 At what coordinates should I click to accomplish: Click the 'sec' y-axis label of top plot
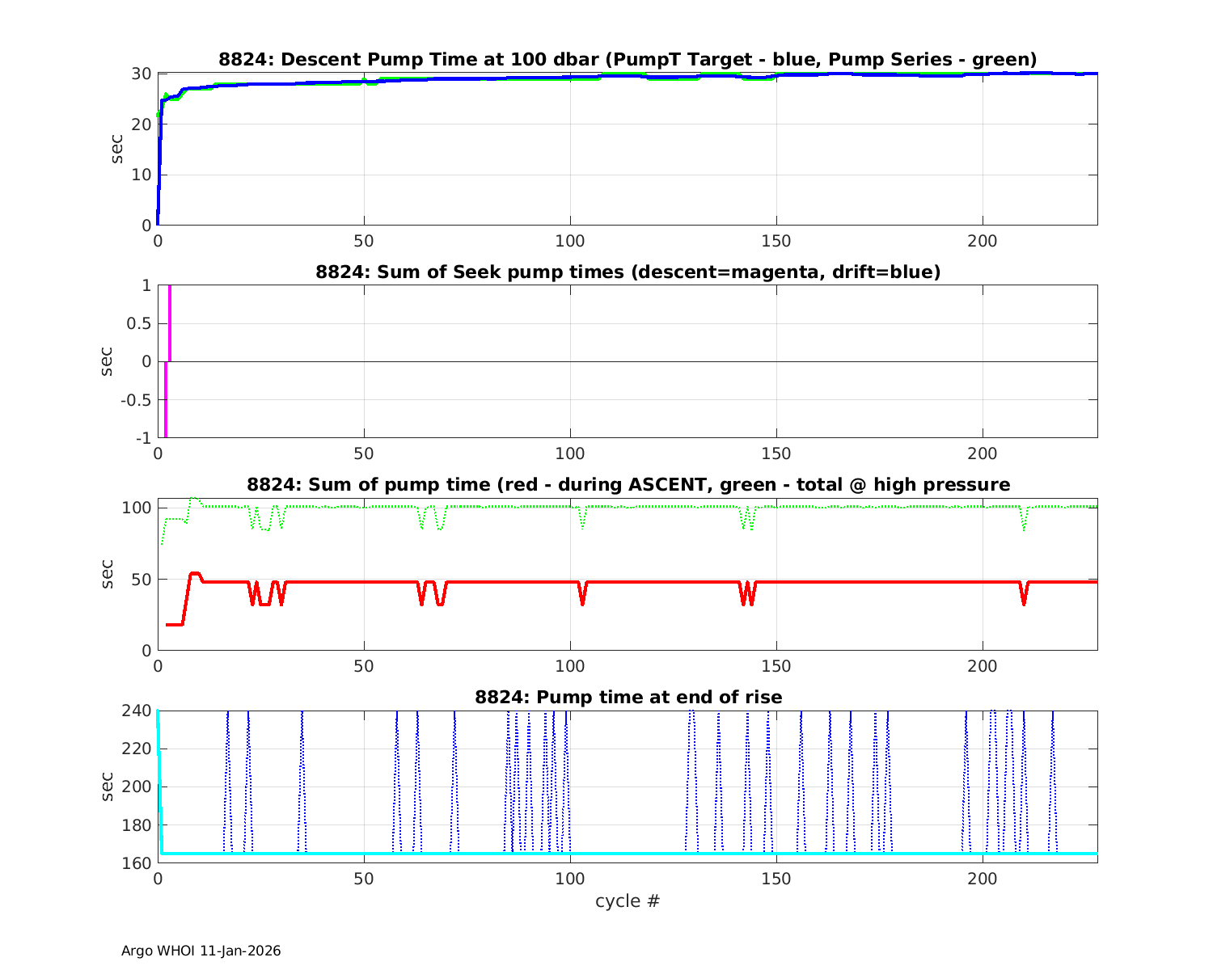[117, 149]
